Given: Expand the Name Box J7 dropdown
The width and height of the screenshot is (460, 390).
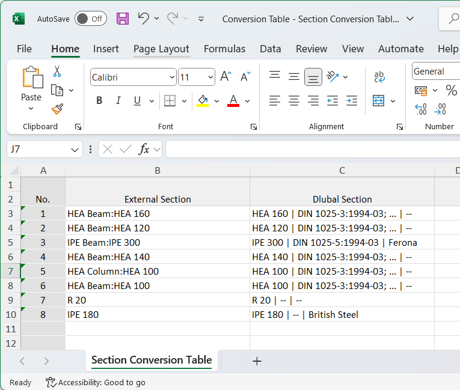Looking at the screenshot, I should click(75, 150).
